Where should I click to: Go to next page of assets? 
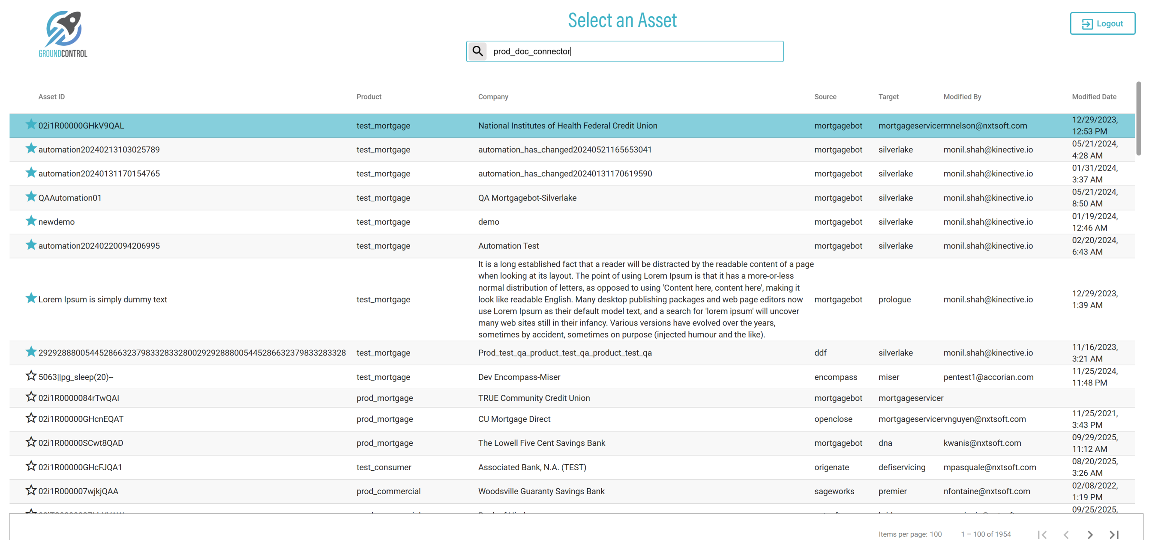coord(1090,534)
